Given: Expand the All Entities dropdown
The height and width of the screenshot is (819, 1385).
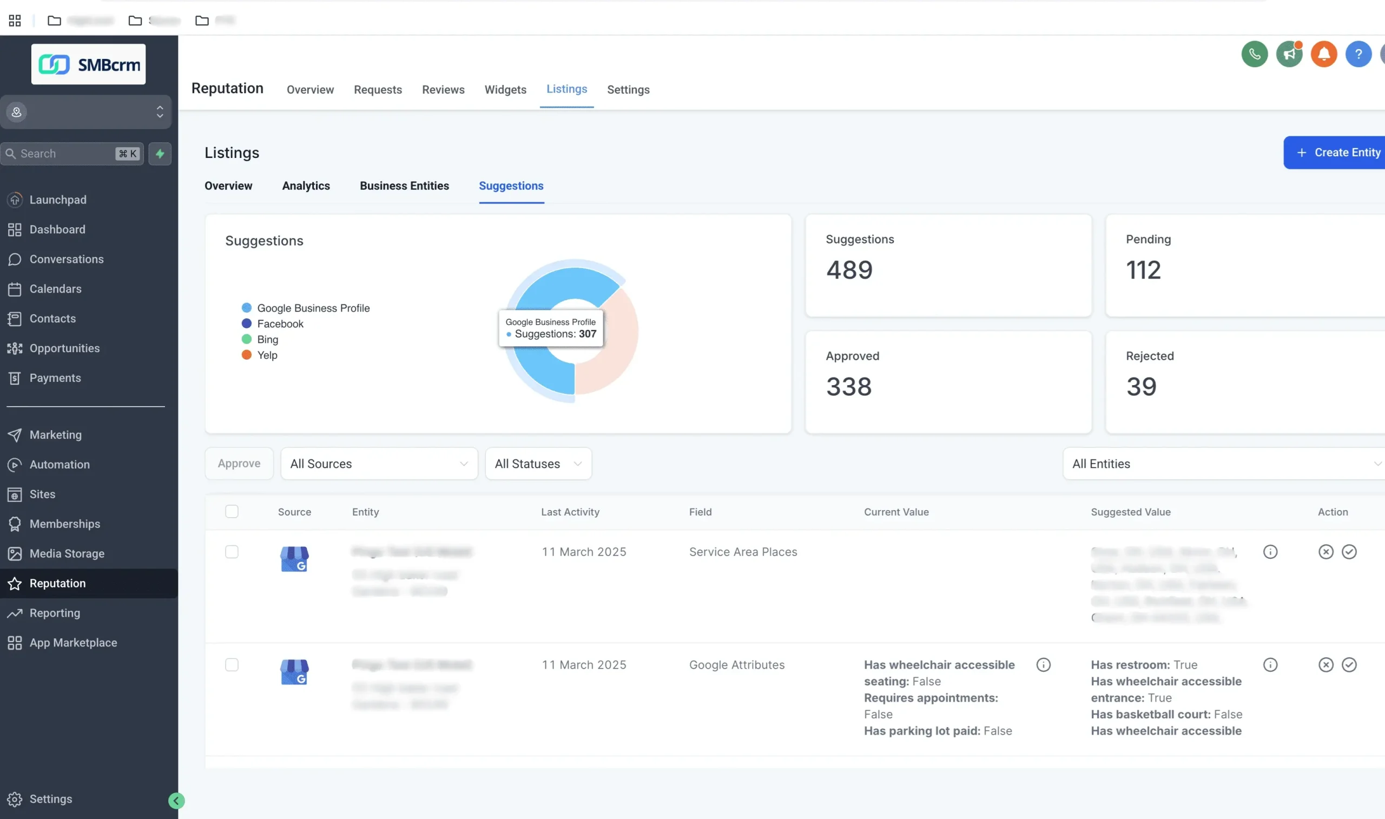Looking at the screenshot, I should pos(1223,464).
